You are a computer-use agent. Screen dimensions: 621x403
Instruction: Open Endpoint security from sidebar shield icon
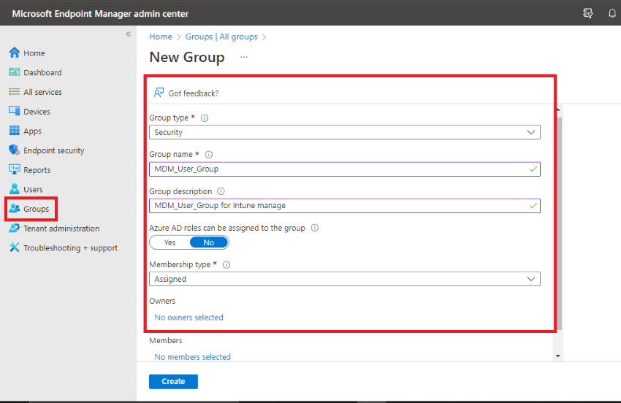[x=15, y=150]
